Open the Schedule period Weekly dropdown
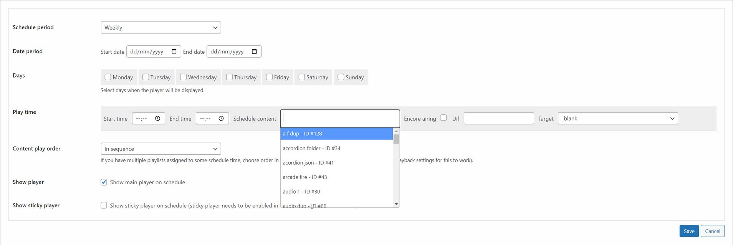 coord(160,28)
